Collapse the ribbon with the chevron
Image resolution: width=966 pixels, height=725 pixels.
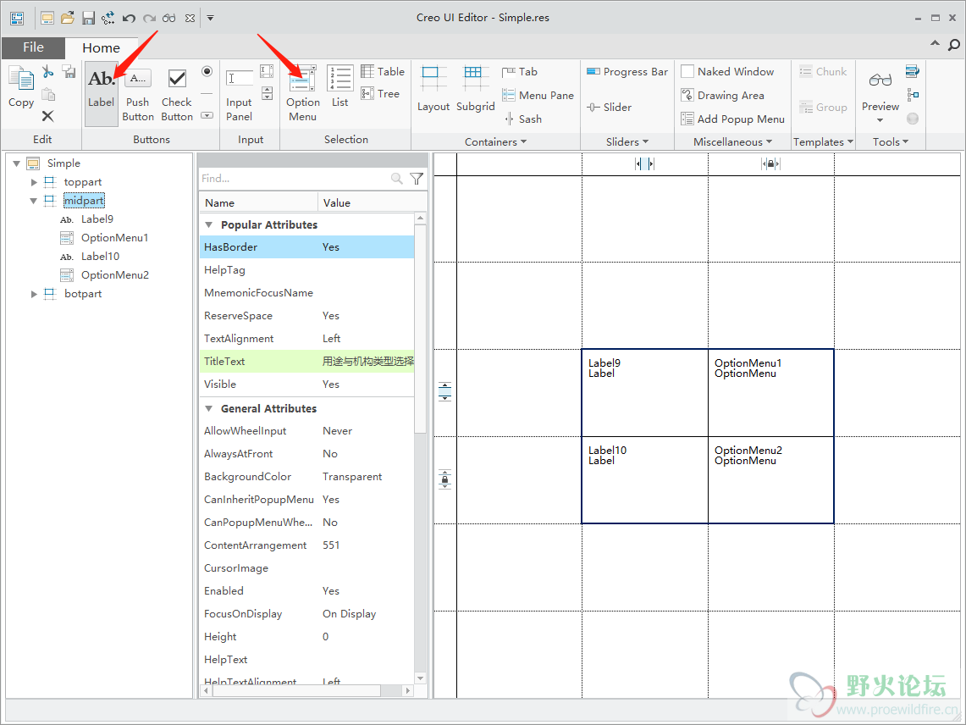click(x=935, y=44)
